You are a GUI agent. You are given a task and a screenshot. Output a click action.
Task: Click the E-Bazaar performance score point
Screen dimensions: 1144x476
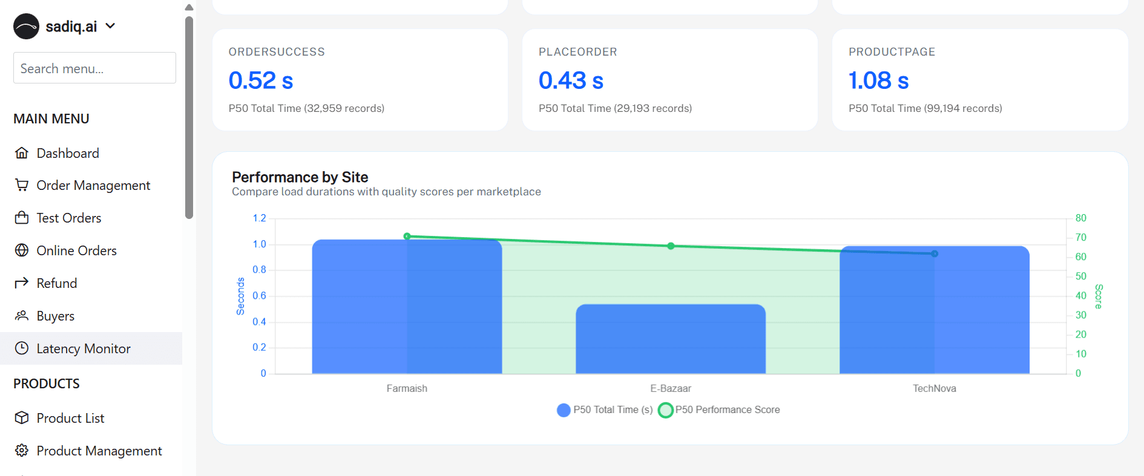671,246
